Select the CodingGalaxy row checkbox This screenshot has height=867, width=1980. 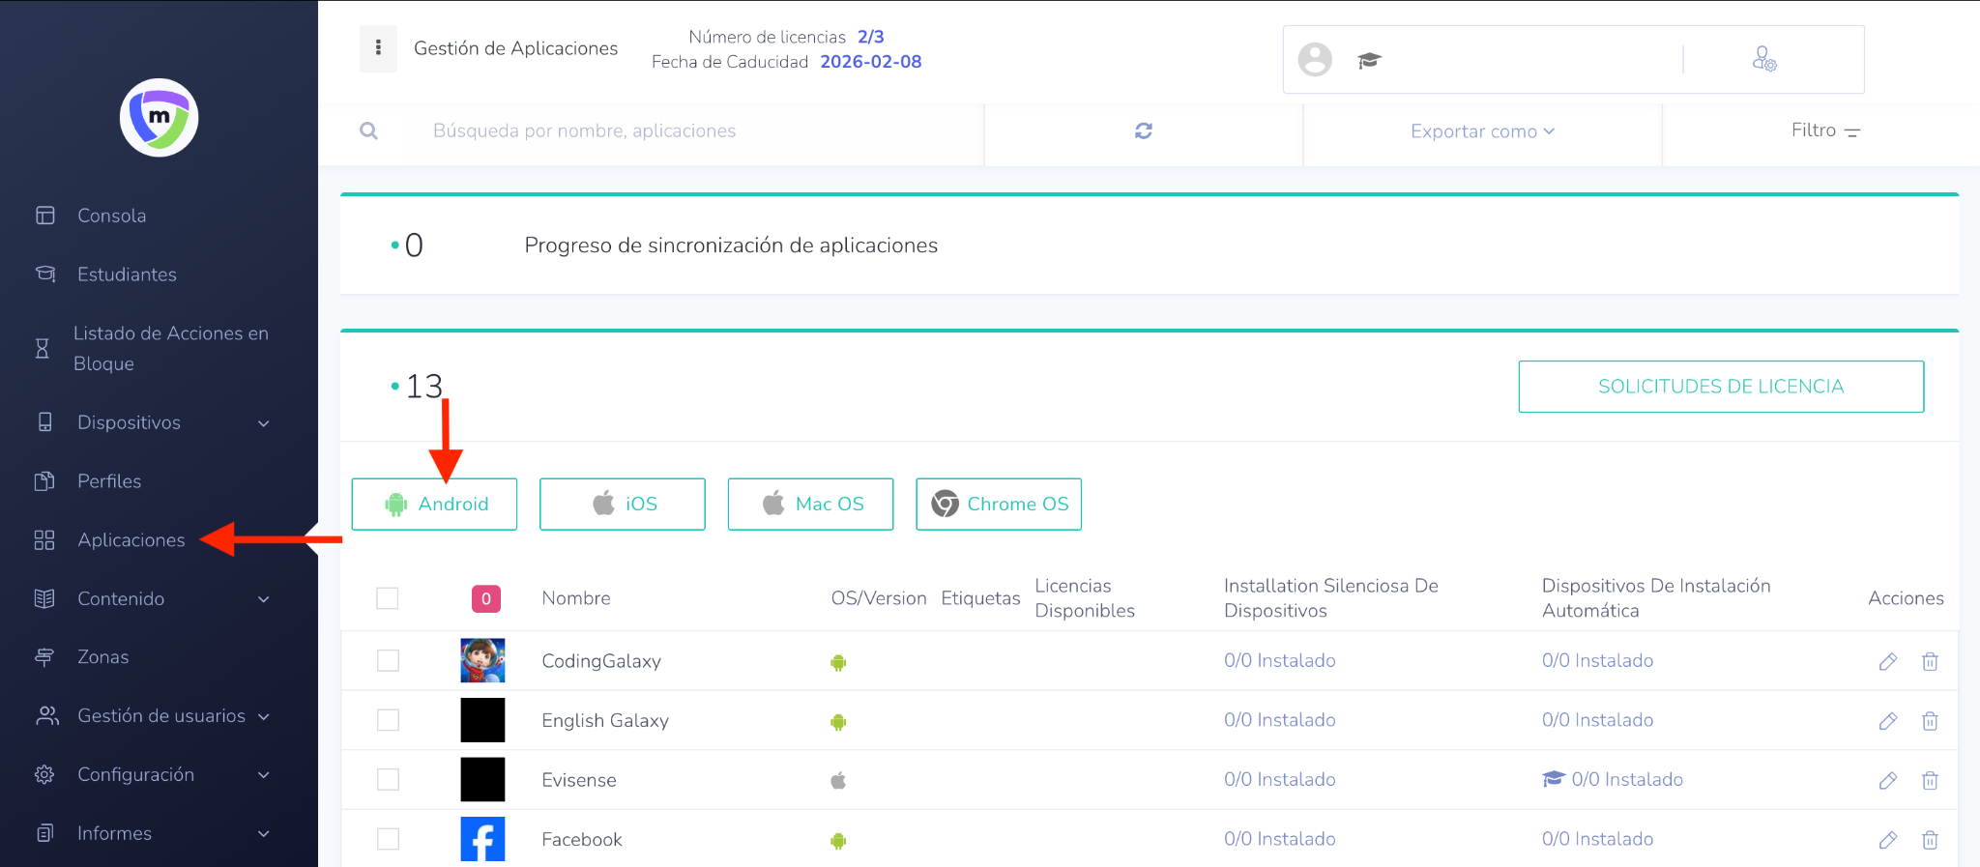click(388, 661)
